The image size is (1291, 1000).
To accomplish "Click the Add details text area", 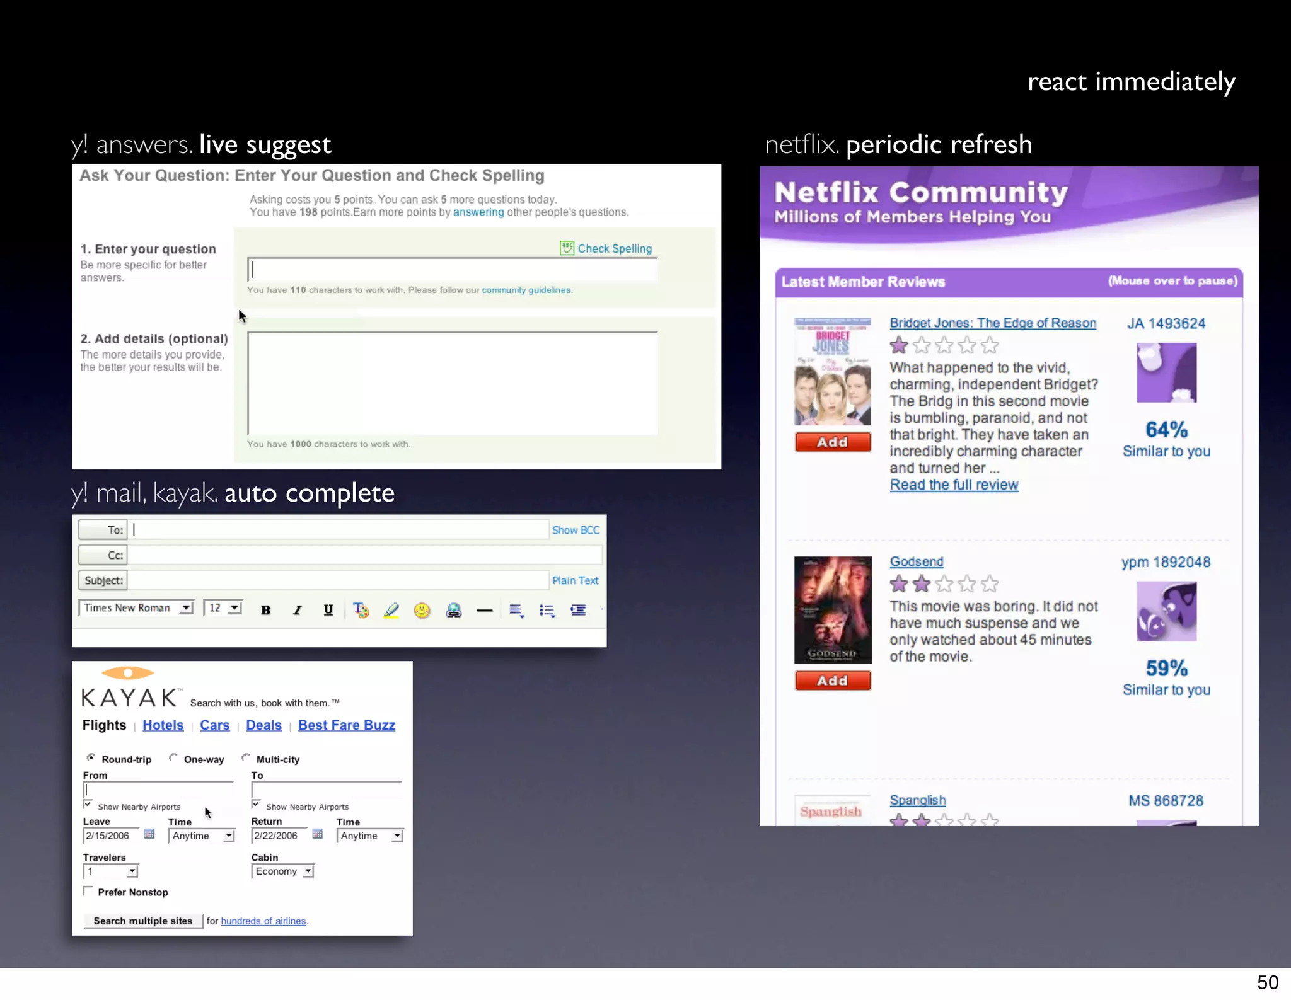I will (x=453, y=383).
